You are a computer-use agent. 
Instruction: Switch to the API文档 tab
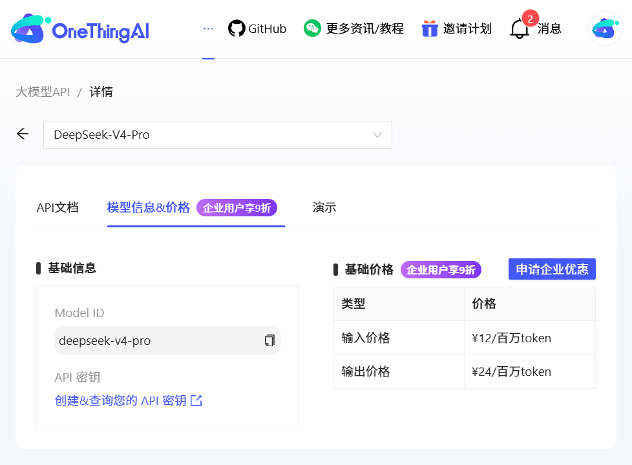point(58,207)
